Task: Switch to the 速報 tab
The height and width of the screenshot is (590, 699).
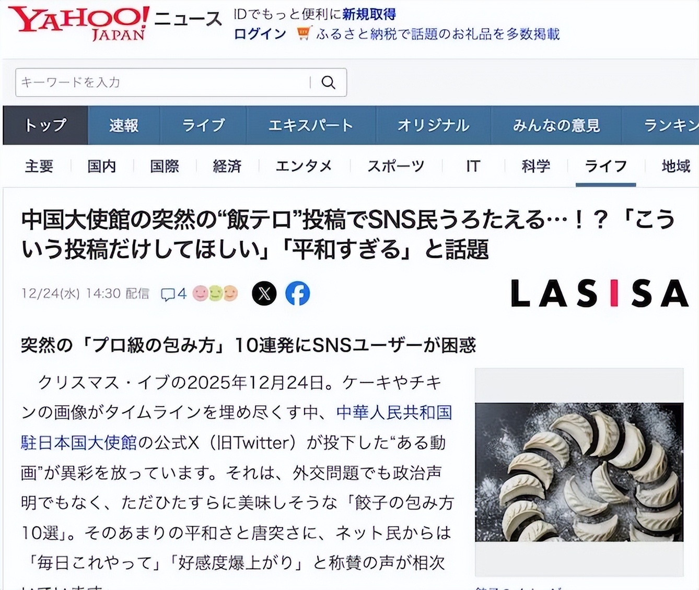Action: click(124, 125)
